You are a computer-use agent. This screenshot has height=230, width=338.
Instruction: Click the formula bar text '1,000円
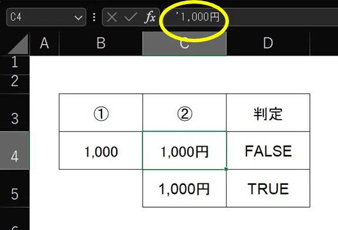[198, 17]
